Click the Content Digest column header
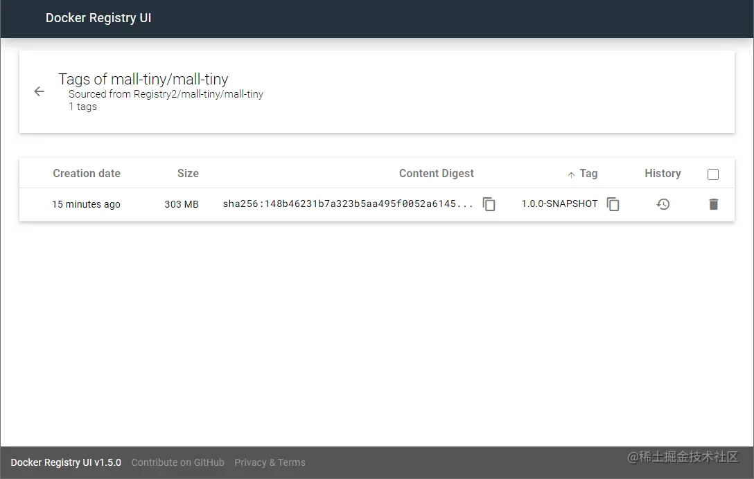This screenshot has height=479, width=754. coord(437,174)
